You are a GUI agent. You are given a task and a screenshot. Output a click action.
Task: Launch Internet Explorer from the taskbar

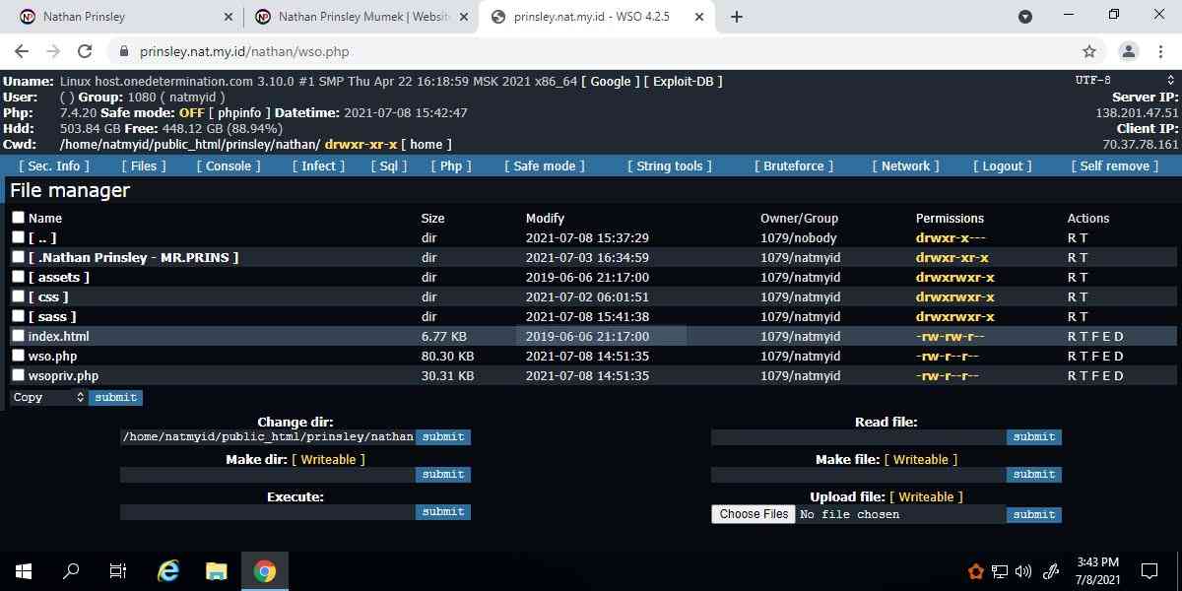(x=168, y=570)
